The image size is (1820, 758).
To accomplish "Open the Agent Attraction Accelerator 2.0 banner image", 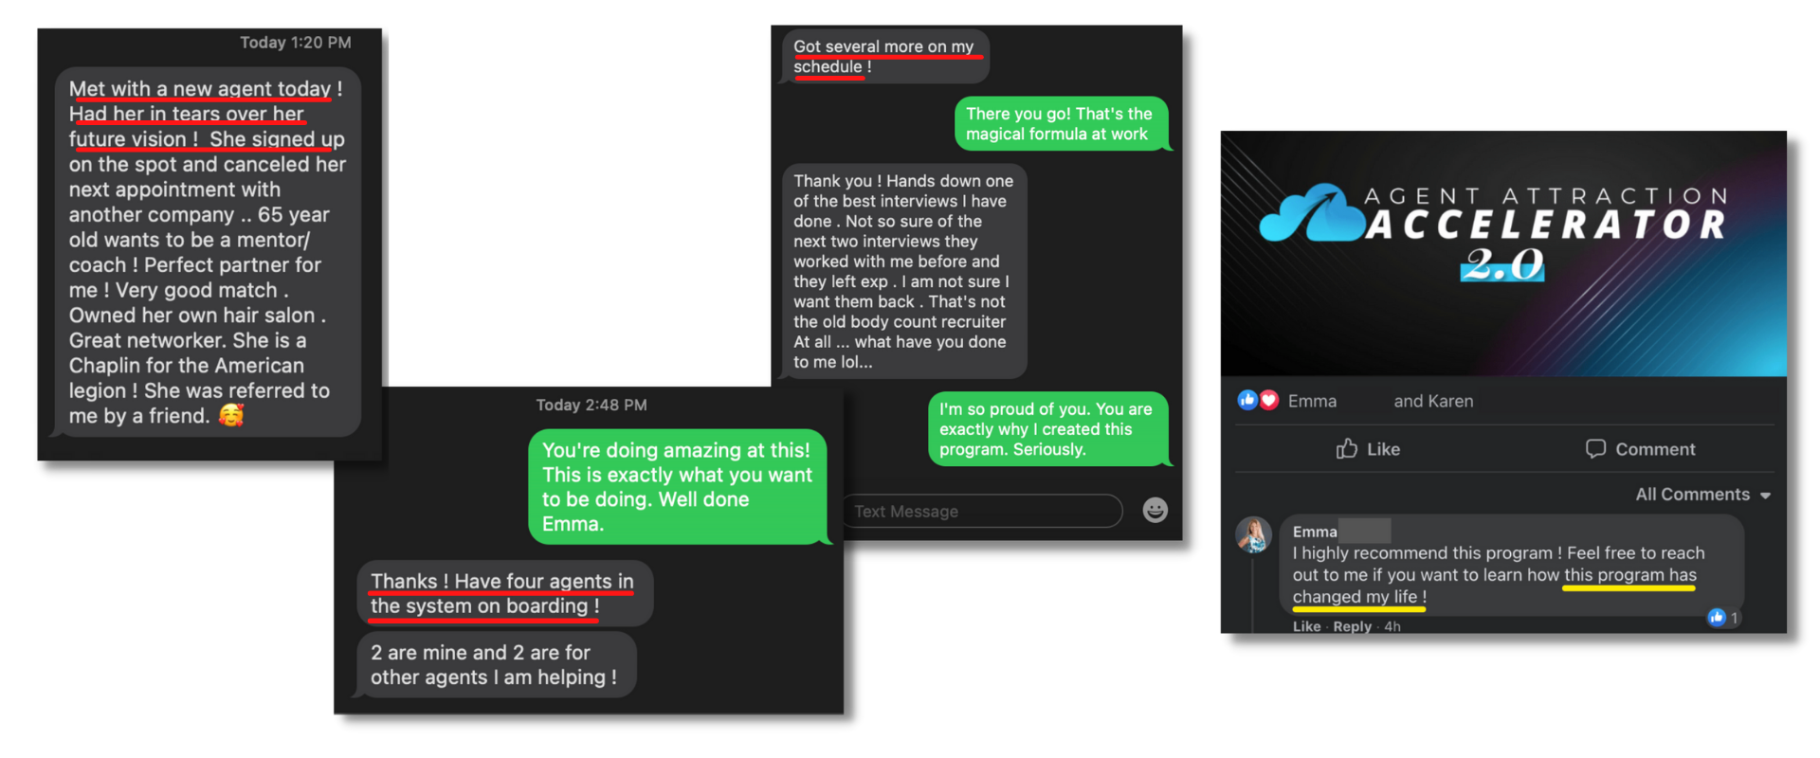I will (x=1503, y=254).
